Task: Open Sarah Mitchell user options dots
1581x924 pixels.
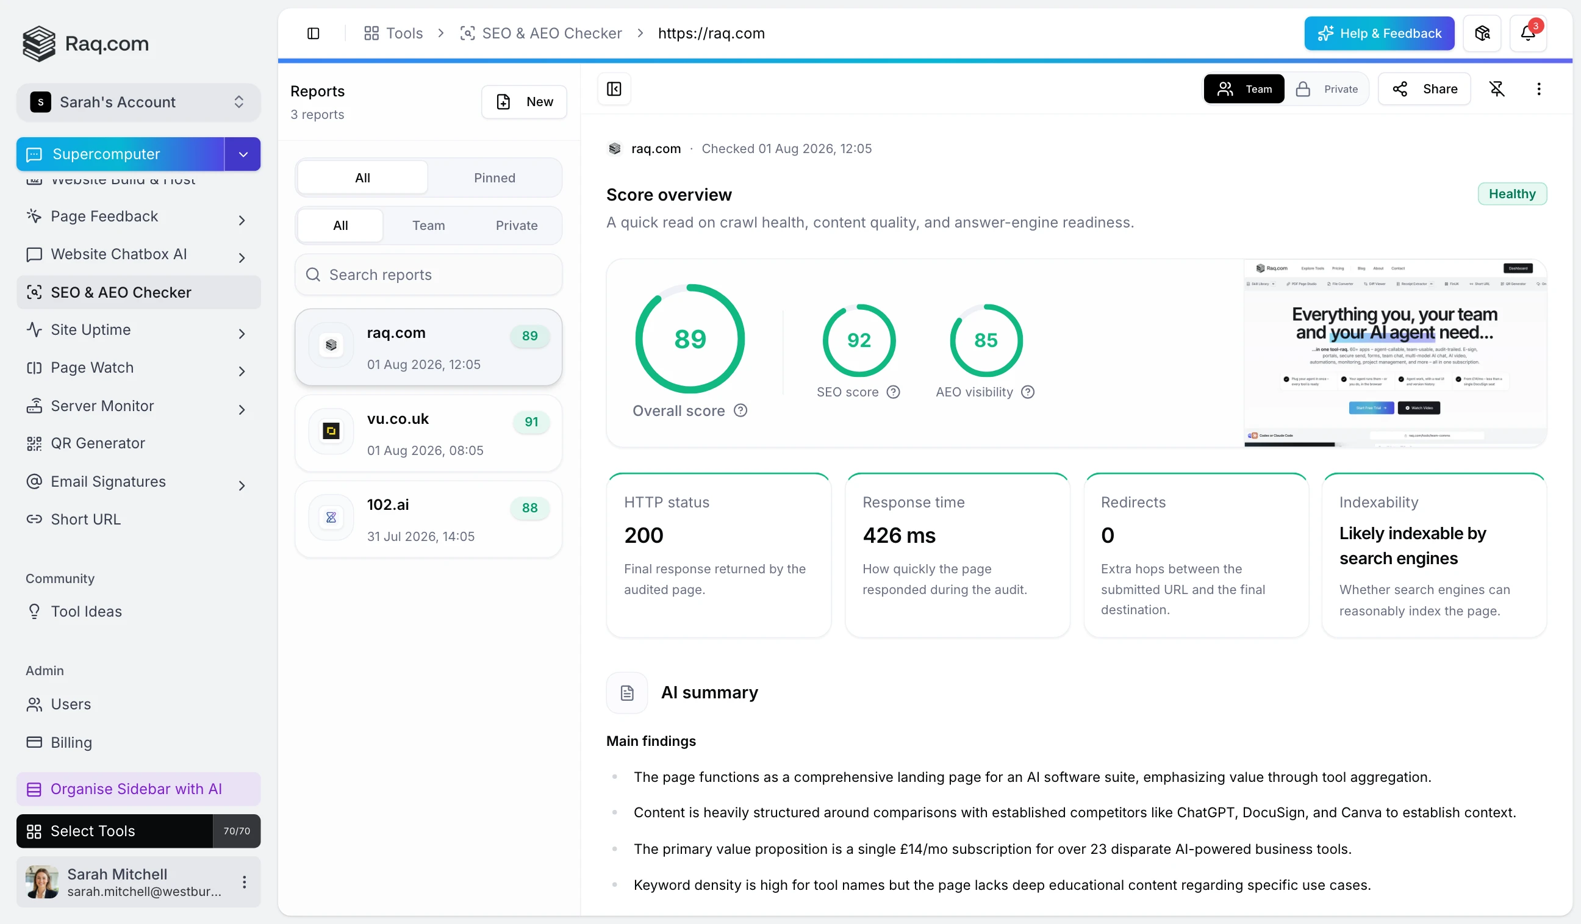Action: pyautogui.click(x=244, y=882)
